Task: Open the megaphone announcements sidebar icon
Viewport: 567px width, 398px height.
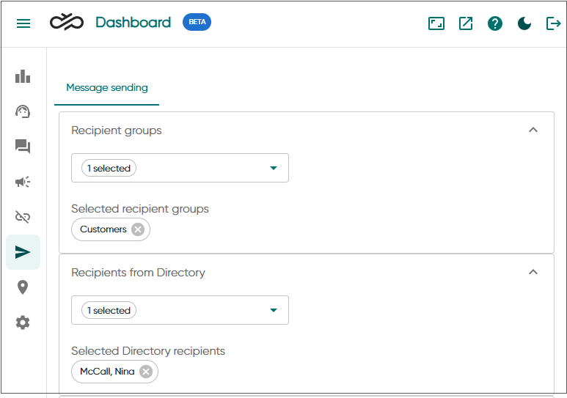Action: pyautogui.click(x=23, y=182)
